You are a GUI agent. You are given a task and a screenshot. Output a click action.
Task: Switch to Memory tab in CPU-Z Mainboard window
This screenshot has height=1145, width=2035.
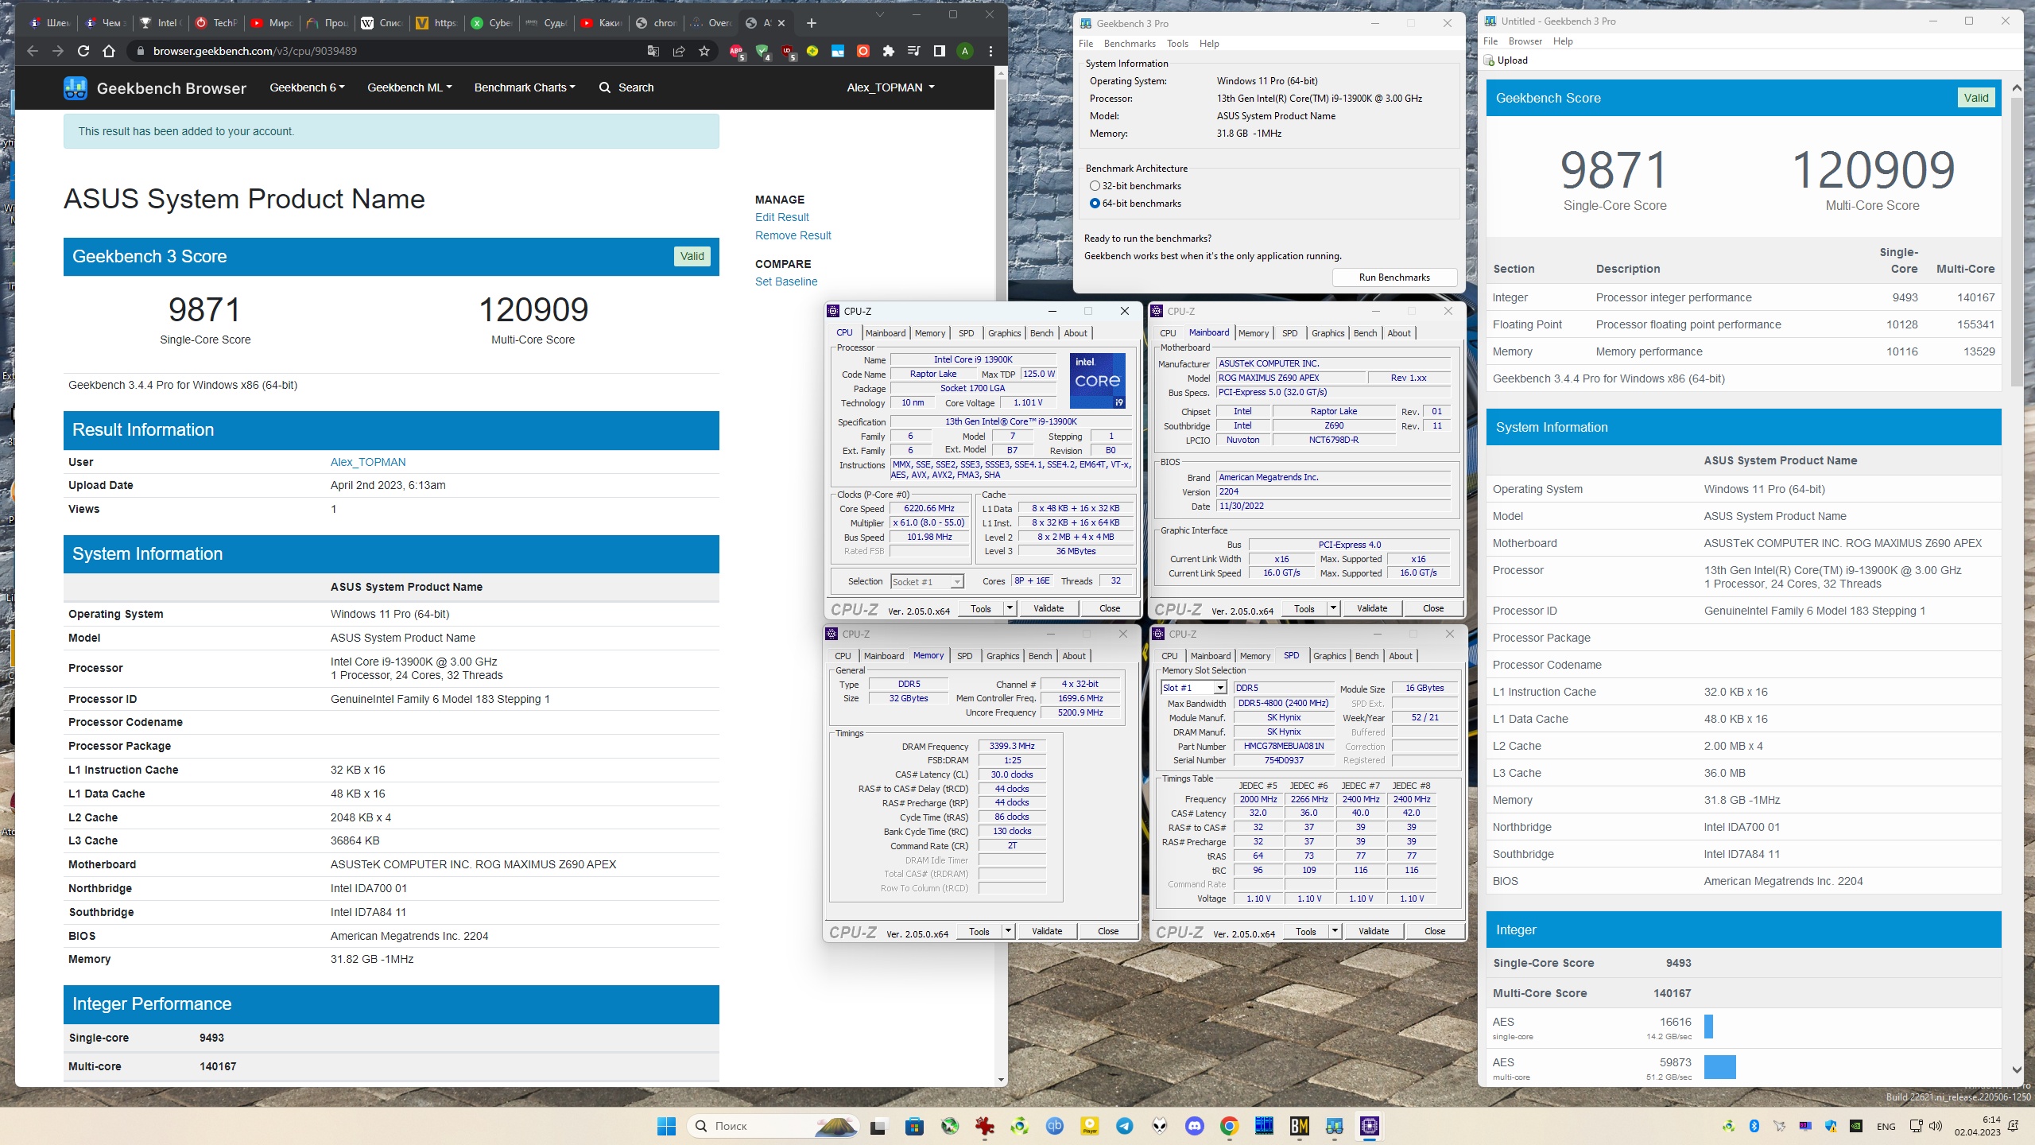tap(1253, 333)
